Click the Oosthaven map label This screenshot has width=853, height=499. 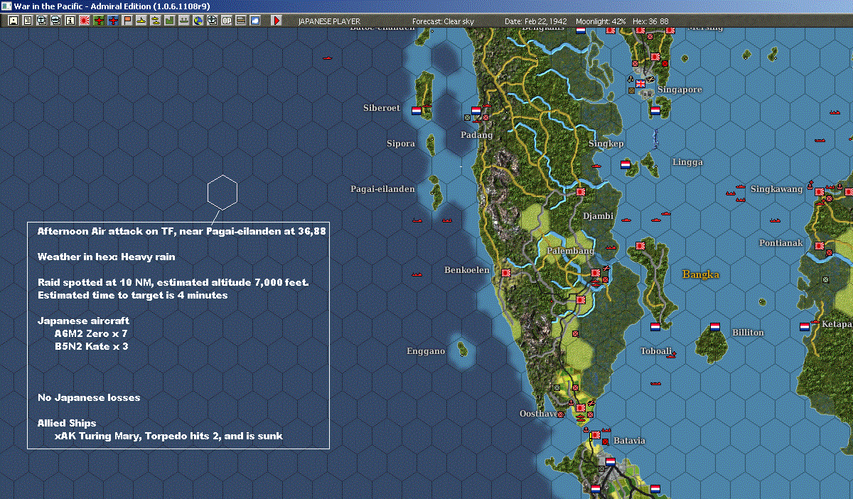[x=540, y=414]
